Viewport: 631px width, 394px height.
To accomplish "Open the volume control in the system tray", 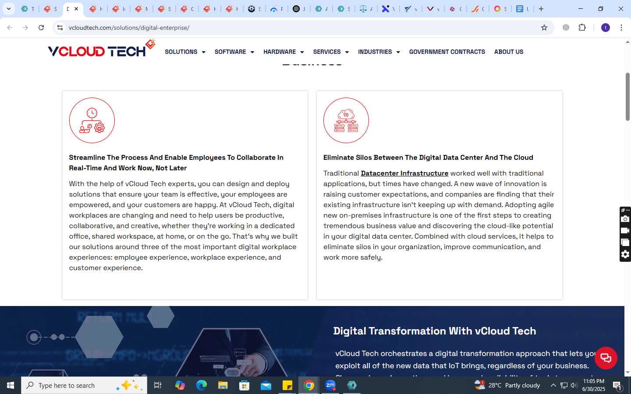I will coord(574,385).
